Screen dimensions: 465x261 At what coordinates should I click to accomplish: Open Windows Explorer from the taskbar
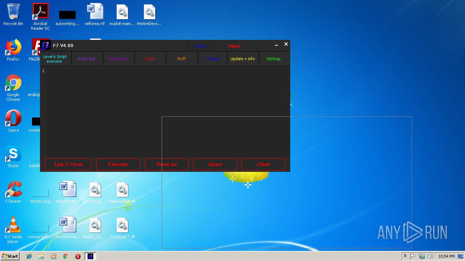41,256
